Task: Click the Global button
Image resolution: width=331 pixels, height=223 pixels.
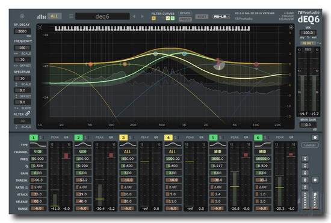Action: click(x=310, y=145)
